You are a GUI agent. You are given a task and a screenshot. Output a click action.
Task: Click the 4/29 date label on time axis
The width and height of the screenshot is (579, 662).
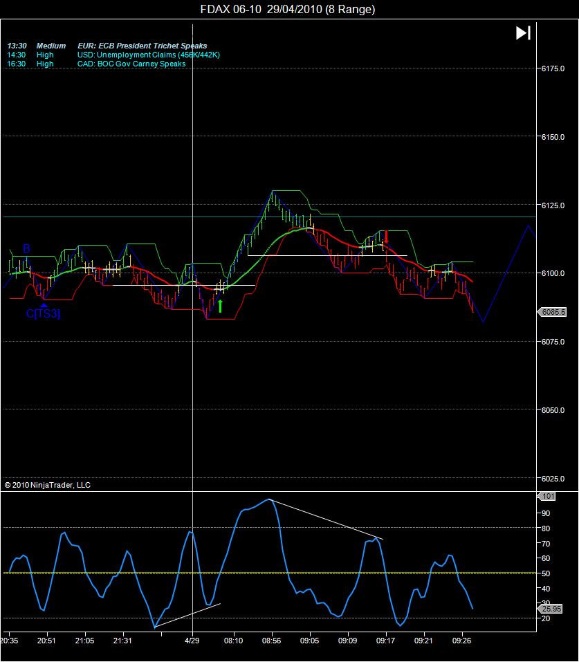pos(192,641)
